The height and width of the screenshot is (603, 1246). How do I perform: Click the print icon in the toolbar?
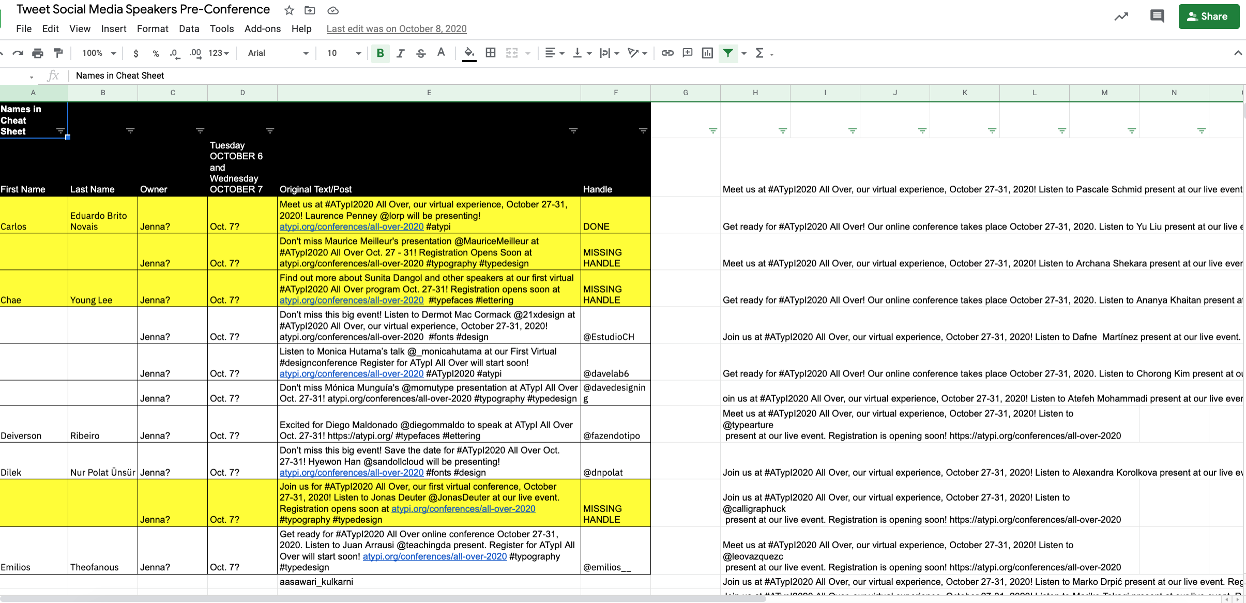click(38, 53)
